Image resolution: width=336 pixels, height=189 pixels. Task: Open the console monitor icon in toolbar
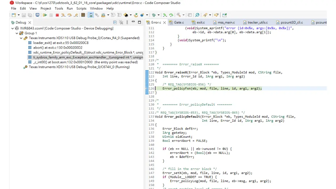(x=37, y=15)
